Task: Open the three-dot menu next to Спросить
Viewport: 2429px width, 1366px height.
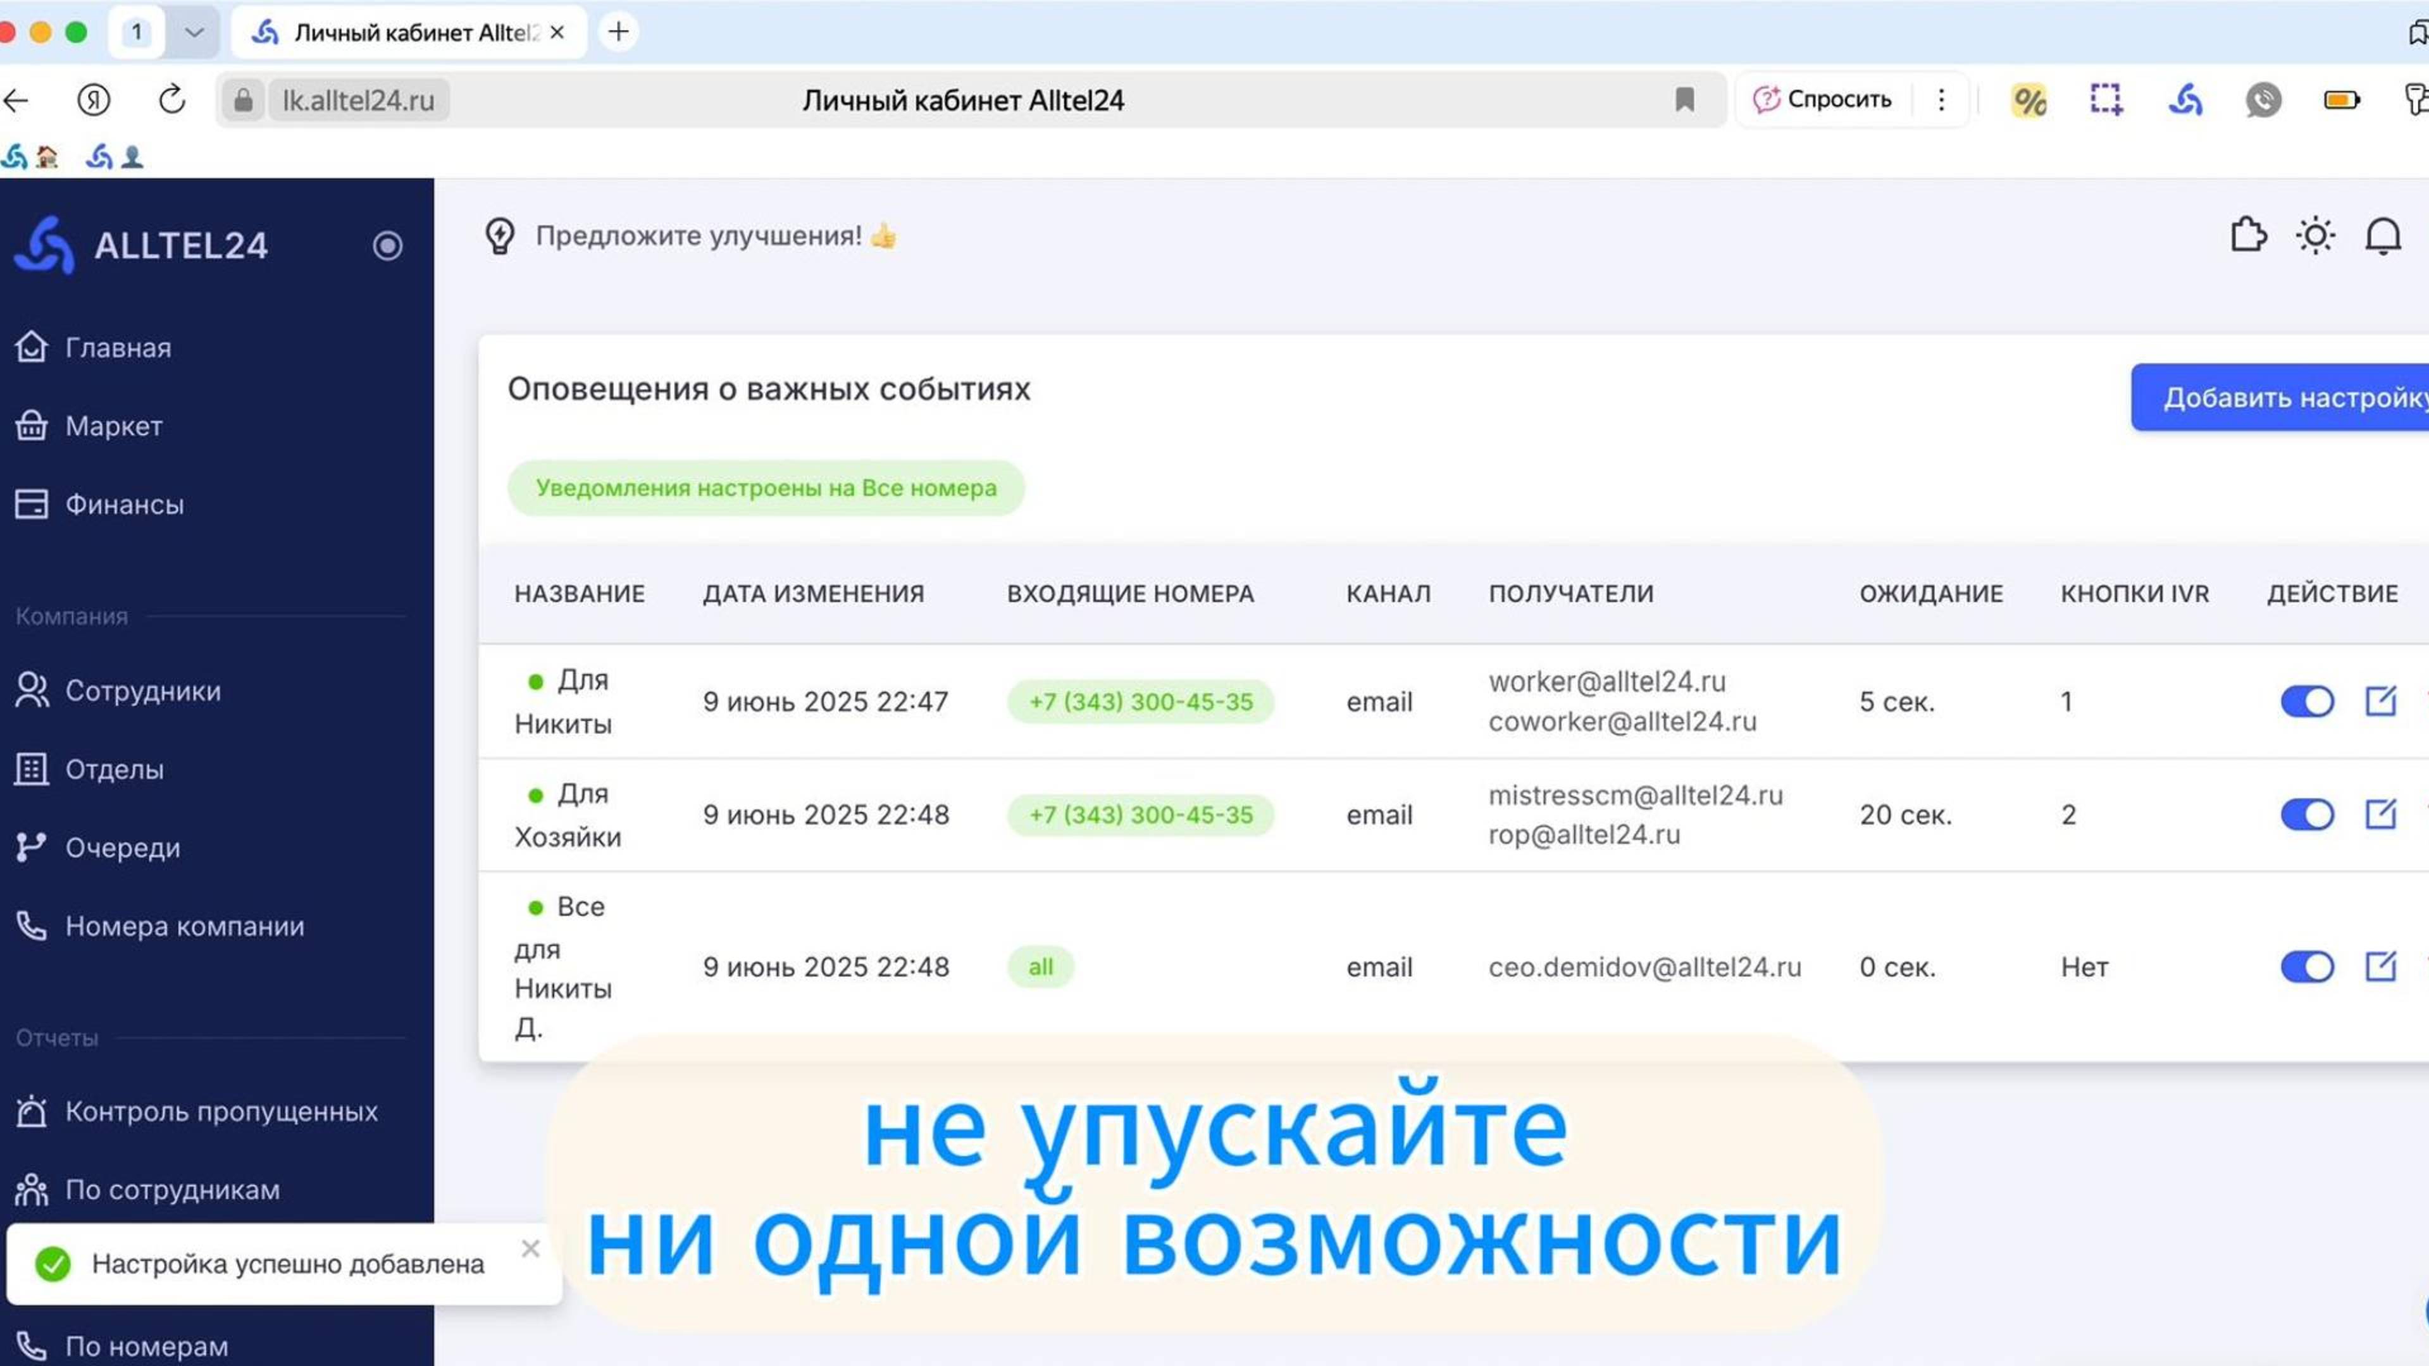Action: [x=1941, y=100]
